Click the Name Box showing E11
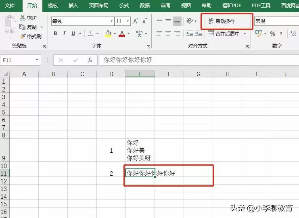Image resolution: width=299 pixels, height=218 pixels. [x=17, y=60]
